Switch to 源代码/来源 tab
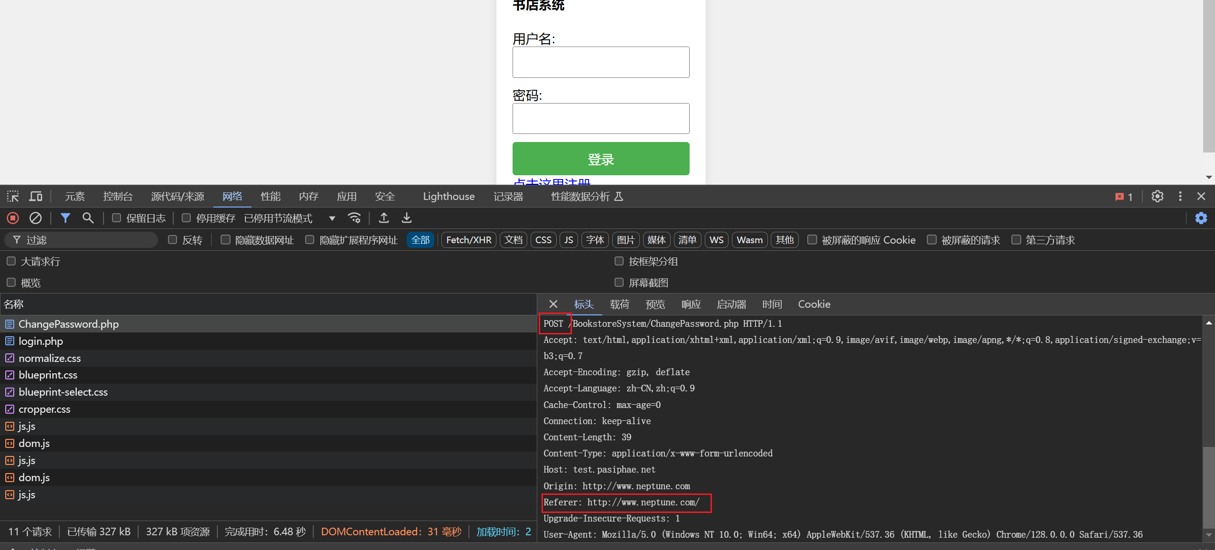1215x550 pixels. click(x=178, y=197)
